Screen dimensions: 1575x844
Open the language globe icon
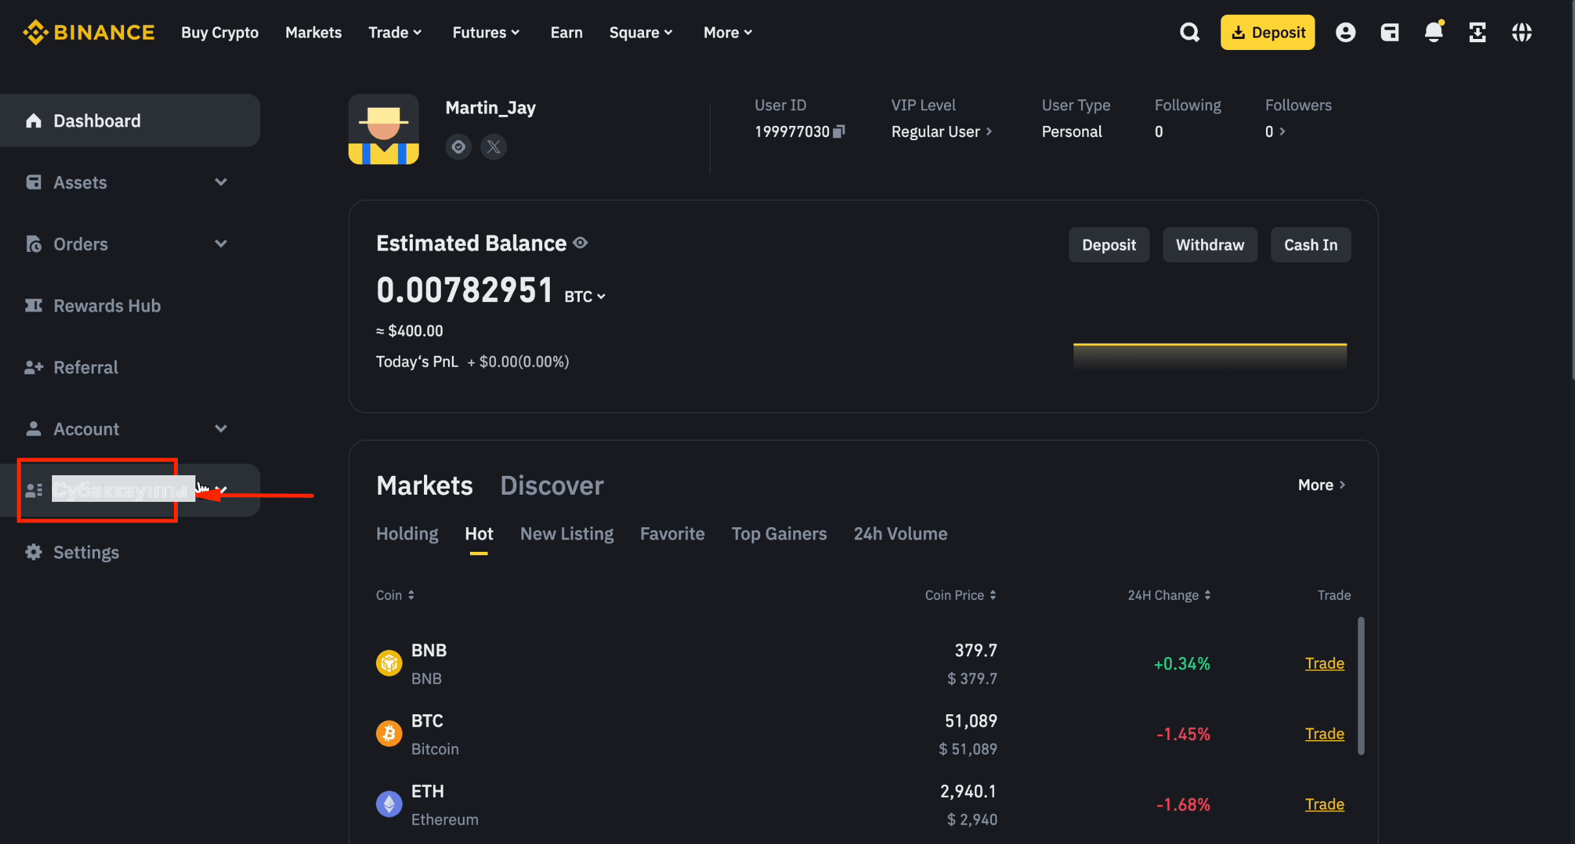1522,32
